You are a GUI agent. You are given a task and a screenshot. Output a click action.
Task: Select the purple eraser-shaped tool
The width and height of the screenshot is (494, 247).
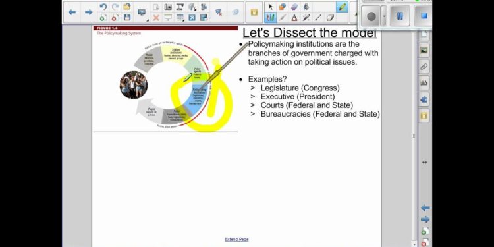click(x=294, y=7)
